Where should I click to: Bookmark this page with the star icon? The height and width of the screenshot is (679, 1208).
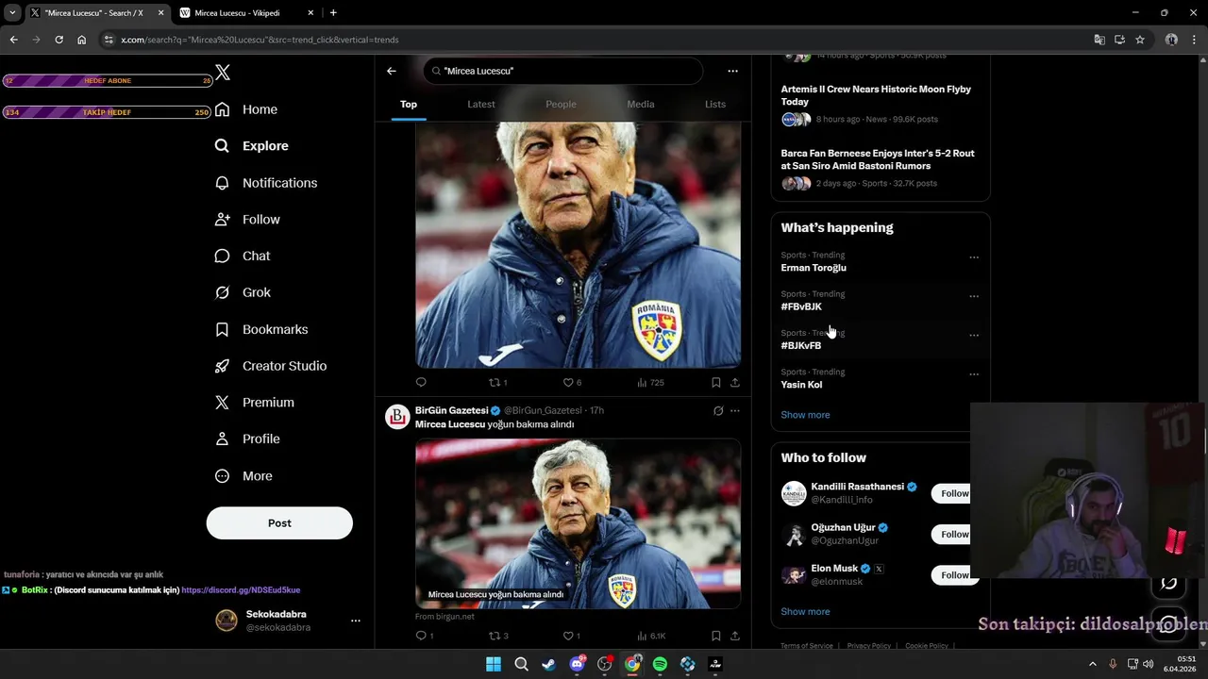point(1140,40)
